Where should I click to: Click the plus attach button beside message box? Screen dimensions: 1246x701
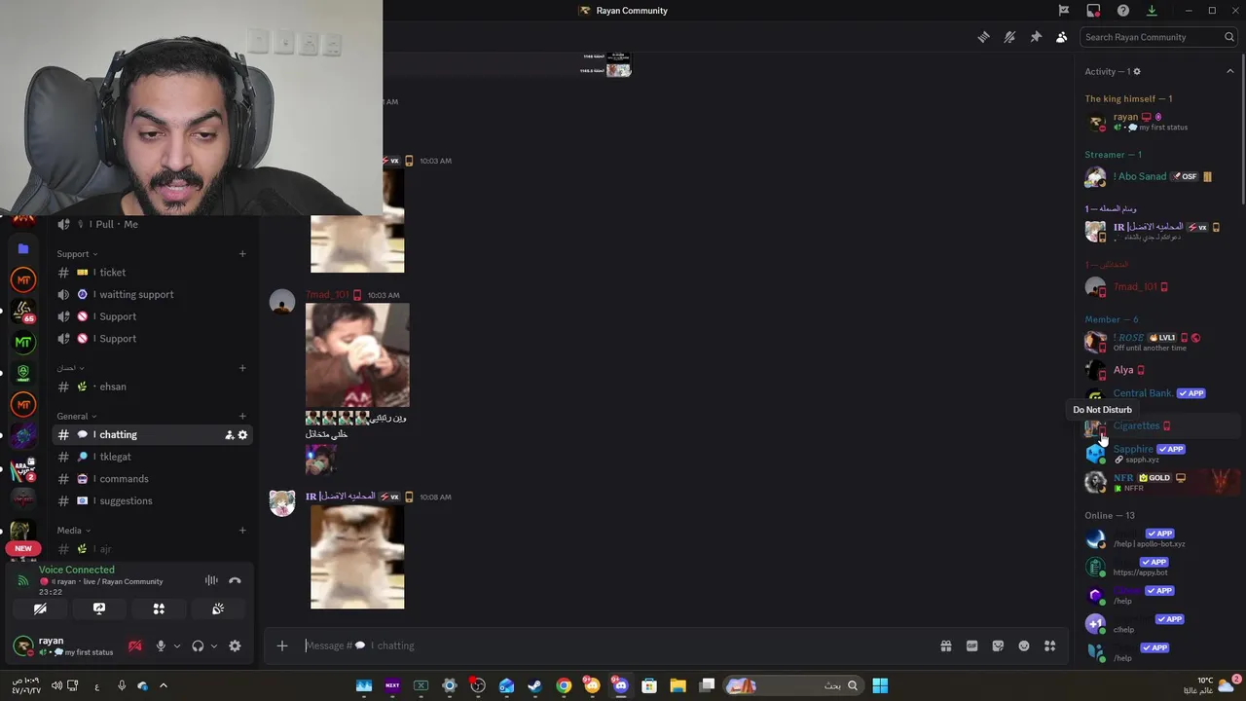point(282,646)
